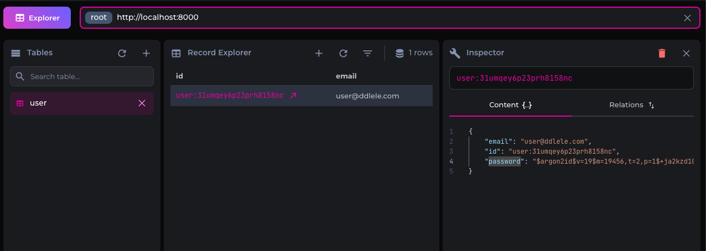Open the record filter icon
Screen dimensions: 706x251
click(x=367, y=53)
